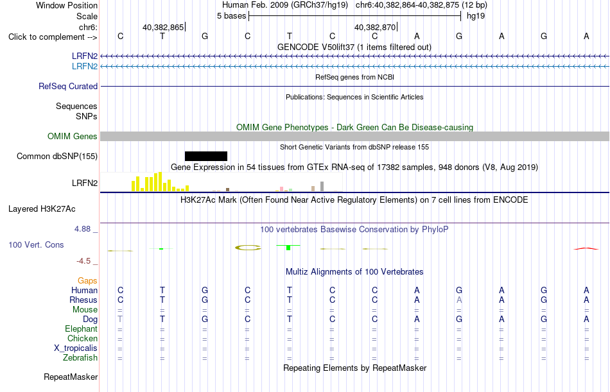Screen dimensions: 610x392
Task: Click the orange Gaps label
Action: click(87, 281)
